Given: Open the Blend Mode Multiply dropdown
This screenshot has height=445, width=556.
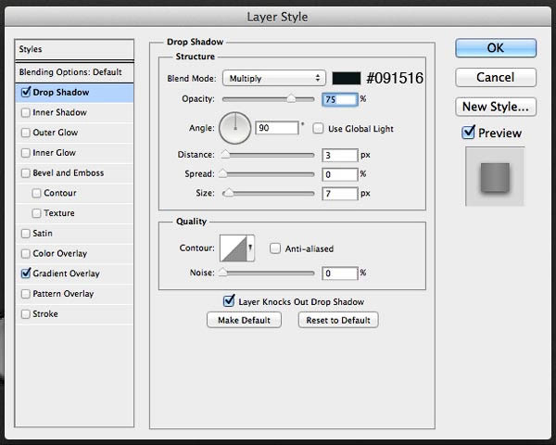Looking at the screenshot, I should click(274, 78).
